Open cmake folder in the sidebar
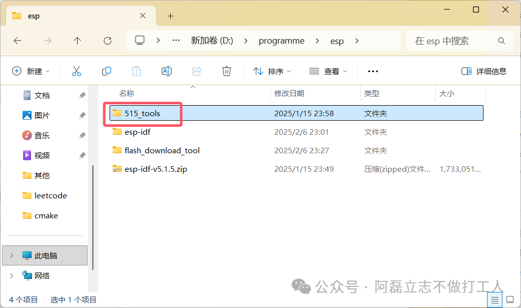The height and width of the screenshot is (308, 521). [x=46, y=215]
